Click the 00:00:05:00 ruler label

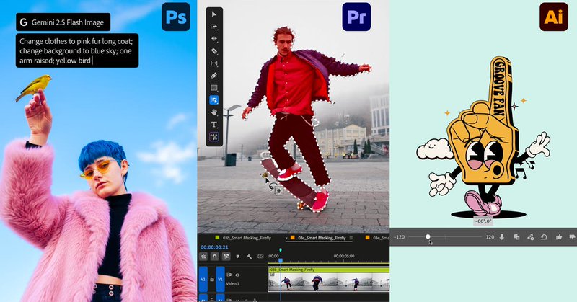(x=344, y=256)
